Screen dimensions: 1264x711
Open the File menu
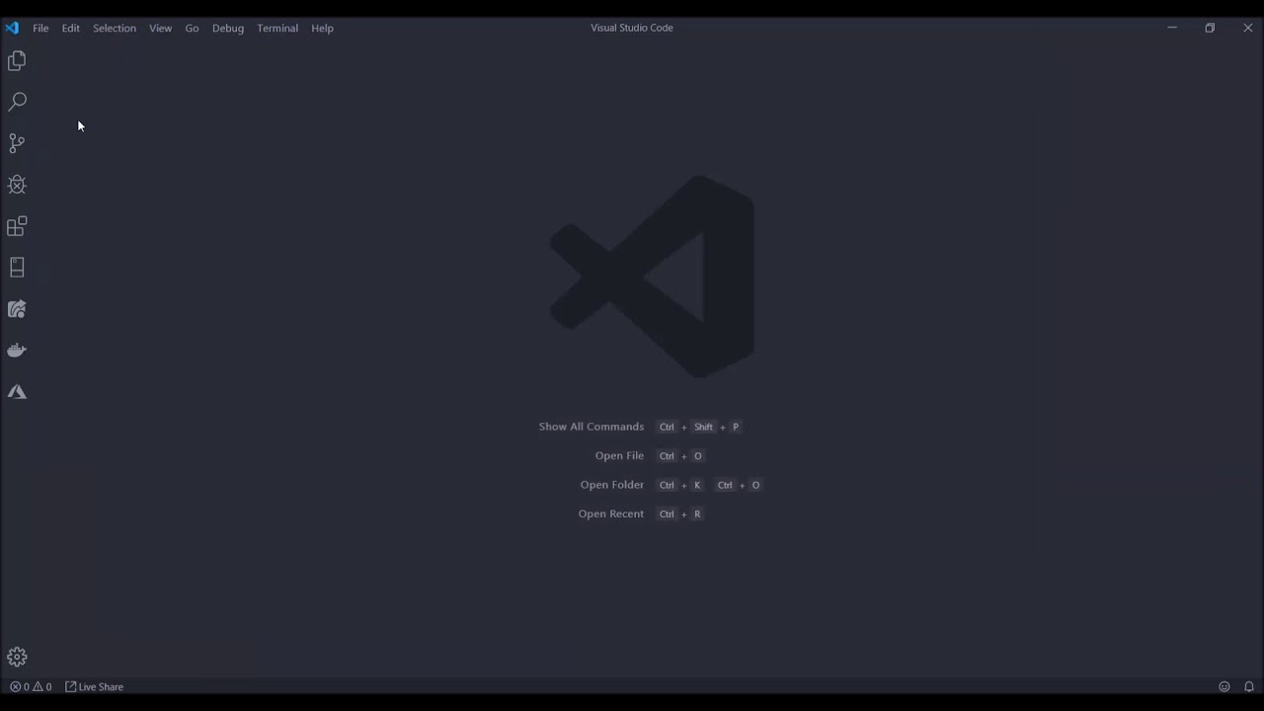pyautogui.click(x=40, y=28)
